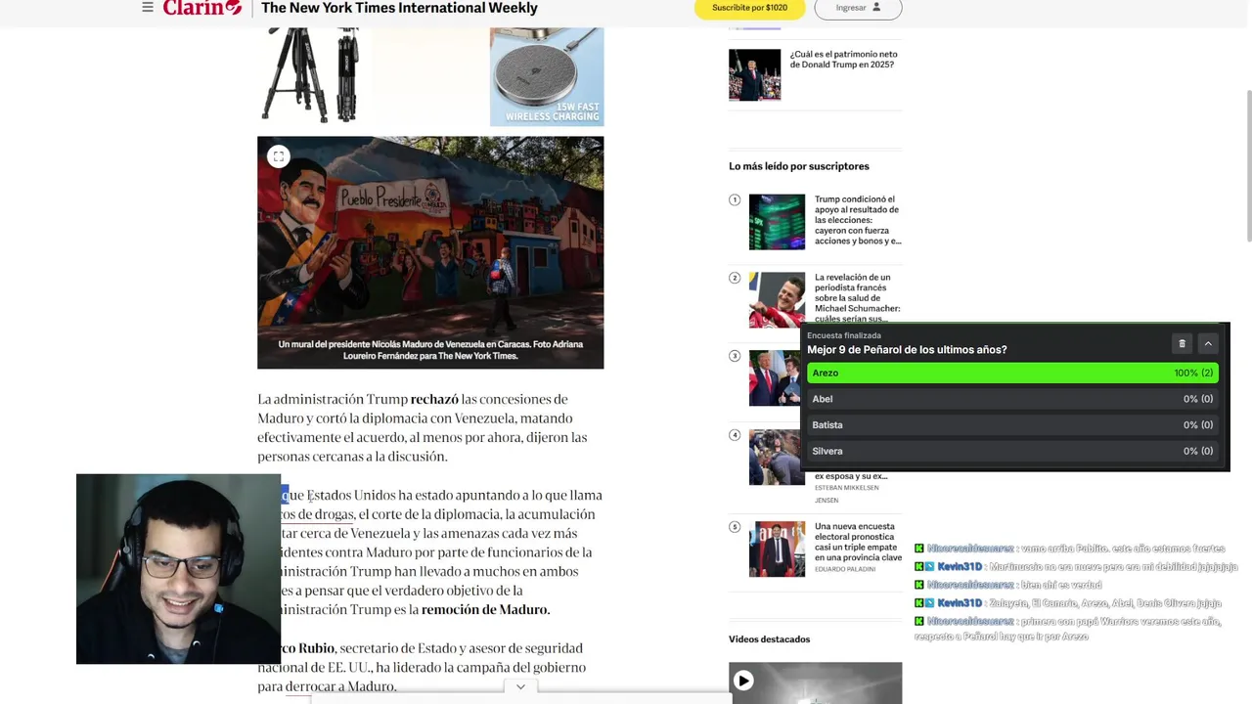Image resolution: width=1252 pixels, height=704 pixels.
Task: Click the name 'Rubio' in the article
Action: click(316, 648)
